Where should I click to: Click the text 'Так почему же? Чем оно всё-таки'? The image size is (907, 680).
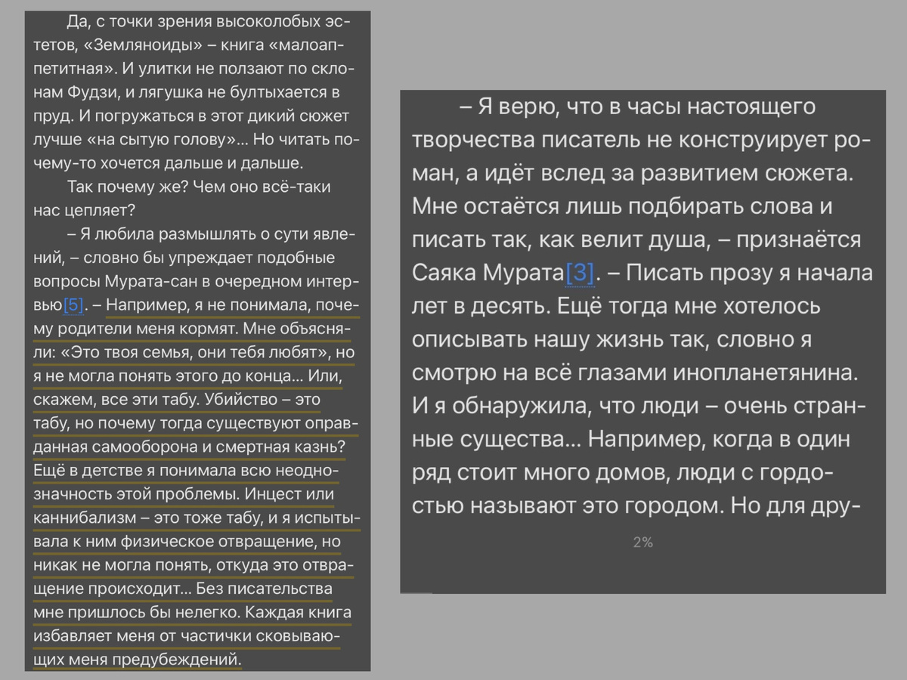200,187
